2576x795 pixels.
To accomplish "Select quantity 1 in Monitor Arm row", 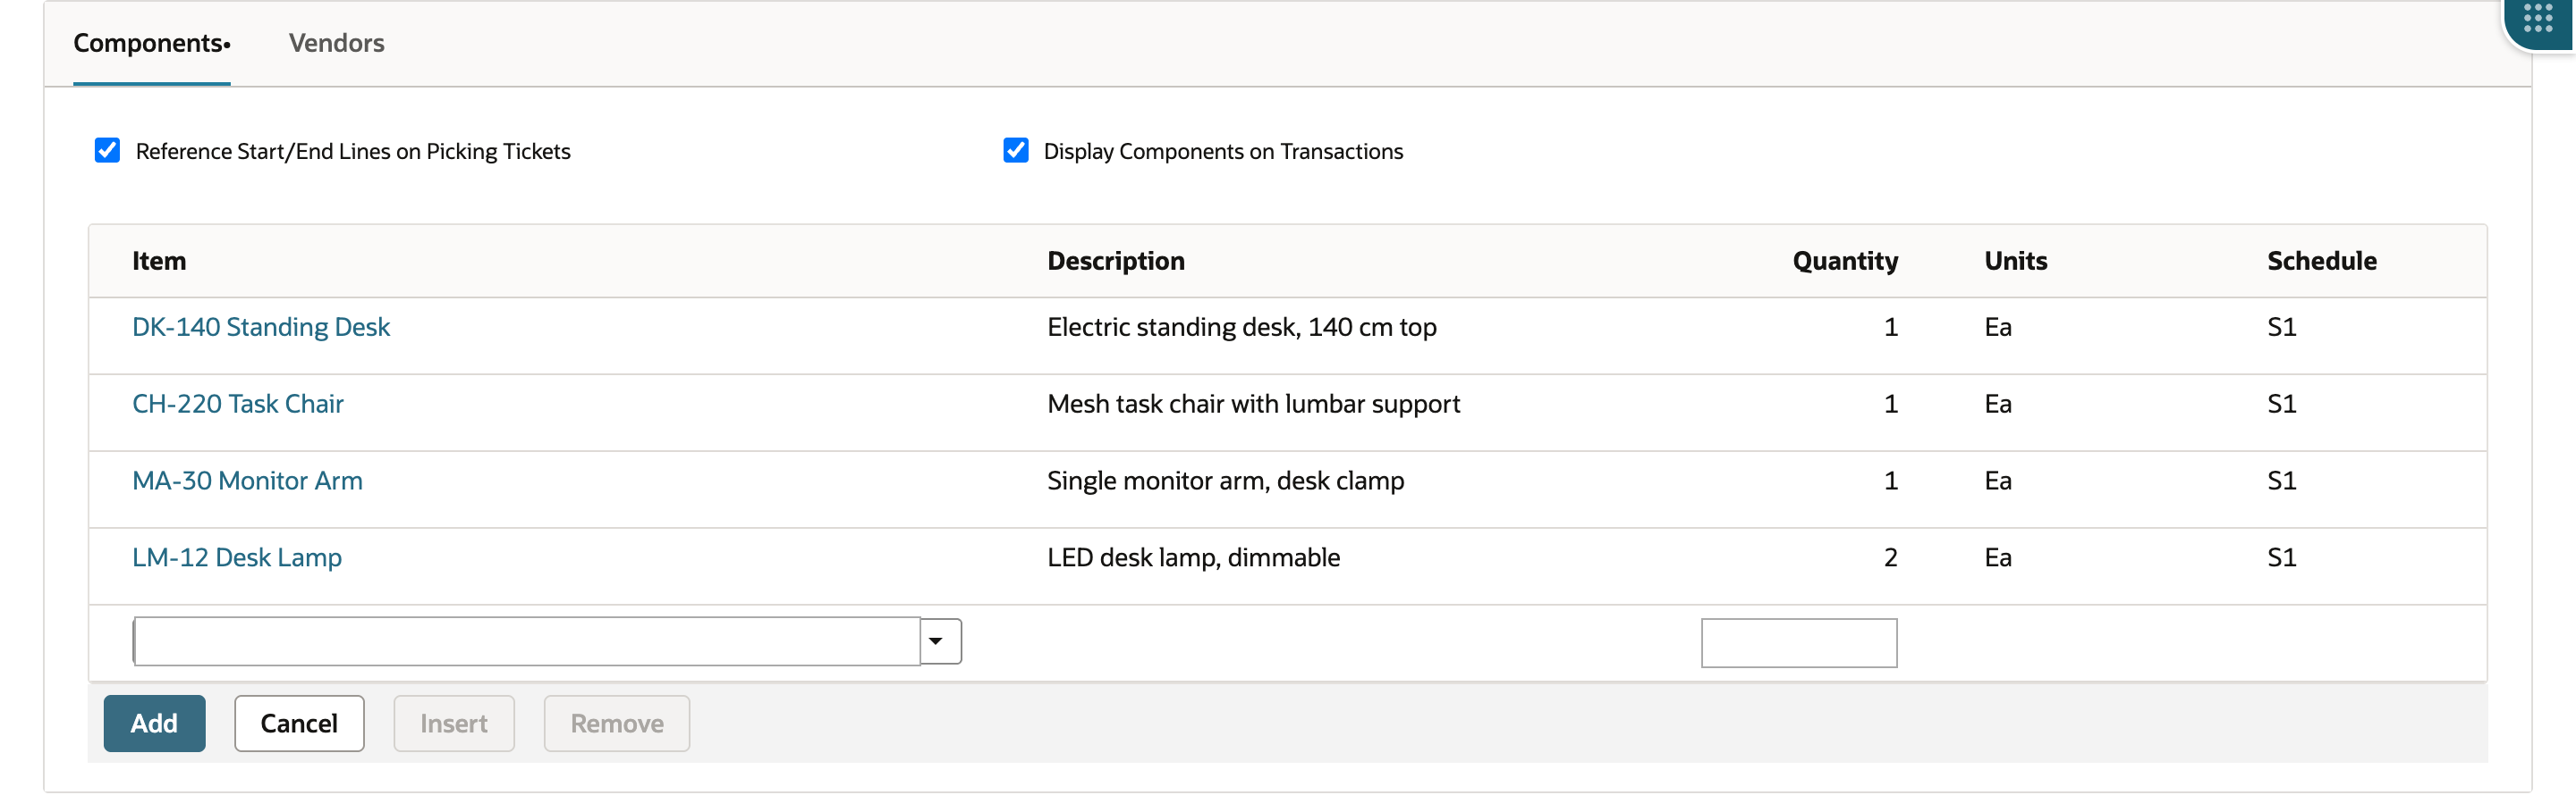I will (1890, 481).
